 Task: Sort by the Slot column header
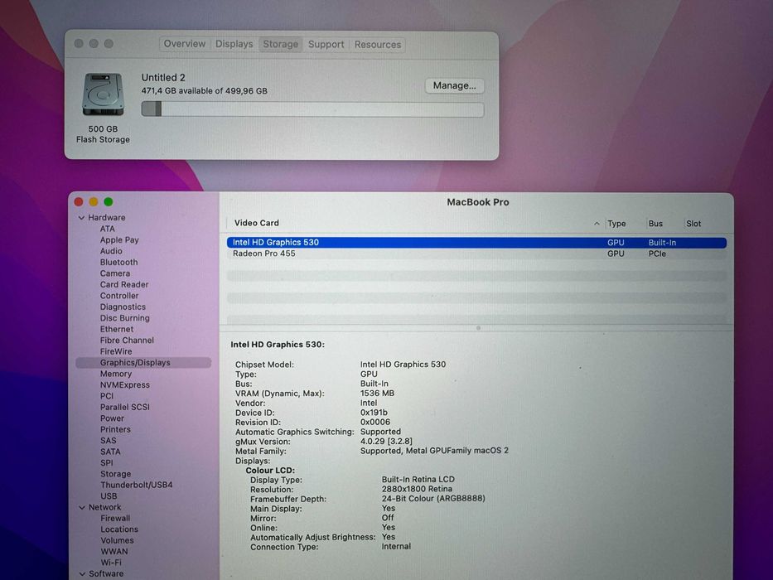coord(693,224)
